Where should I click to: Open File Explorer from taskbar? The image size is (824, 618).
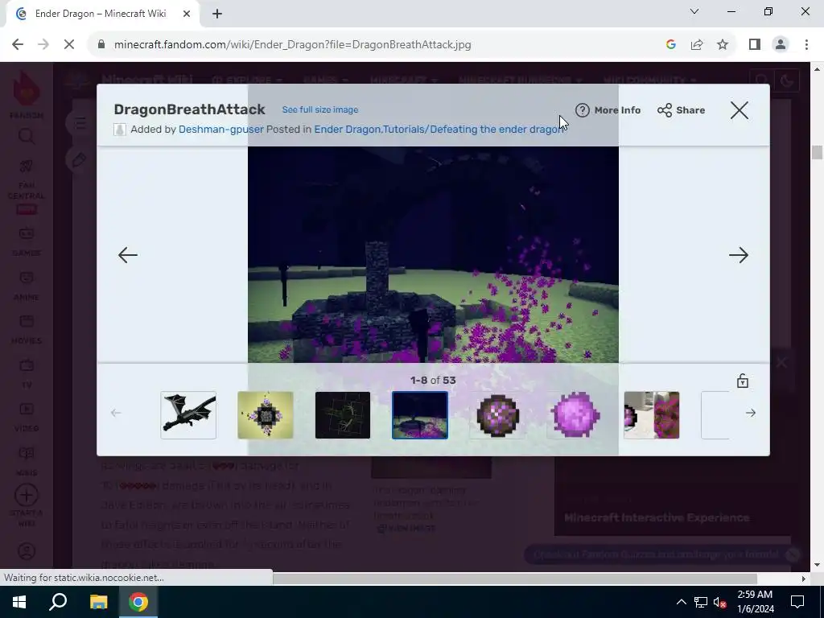pos(98,602)
